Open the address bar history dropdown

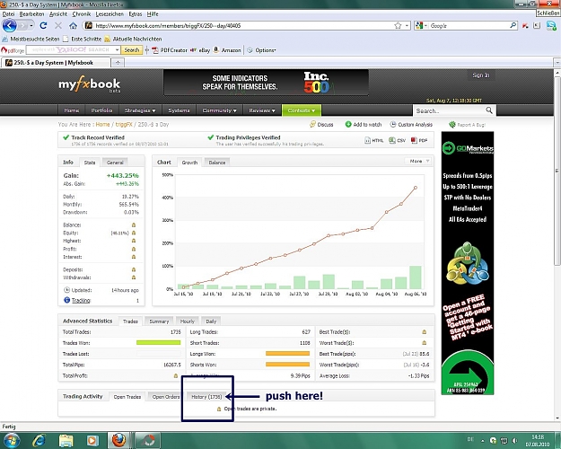(x=407, y=26)
